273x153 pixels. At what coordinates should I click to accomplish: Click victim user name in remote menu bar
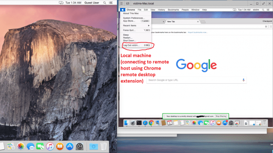(x=256, y=10)
